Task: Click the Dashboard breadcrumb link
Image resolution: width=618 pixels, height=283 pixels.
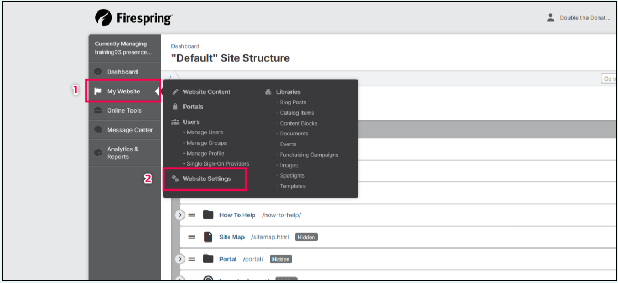Action: (x=185, y=46)
